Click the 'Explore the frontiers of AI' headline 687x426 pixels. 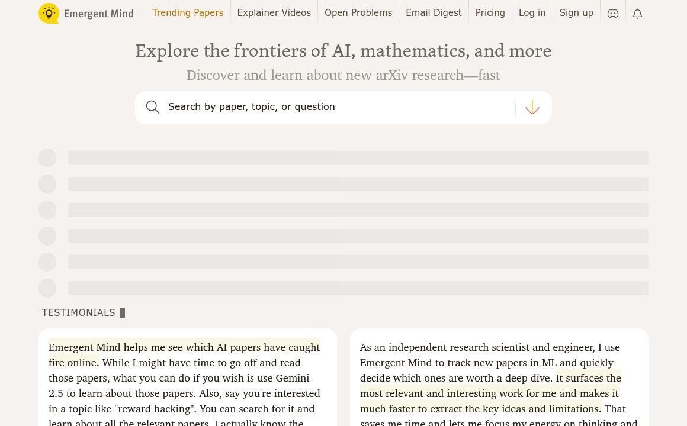343,51
